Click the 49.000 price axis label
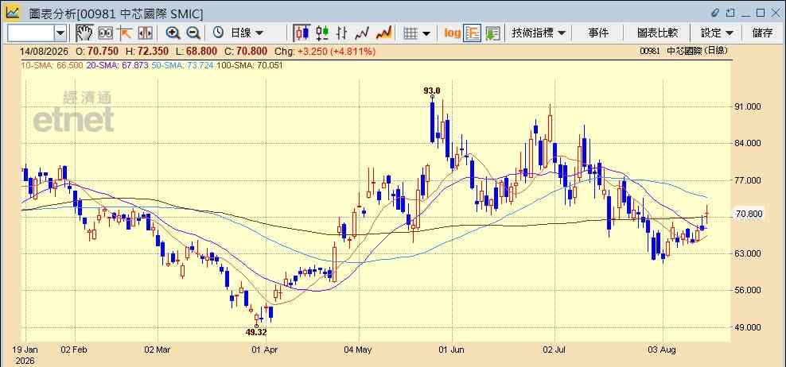The width and height of the screenshot is (786, 367). 747,327
